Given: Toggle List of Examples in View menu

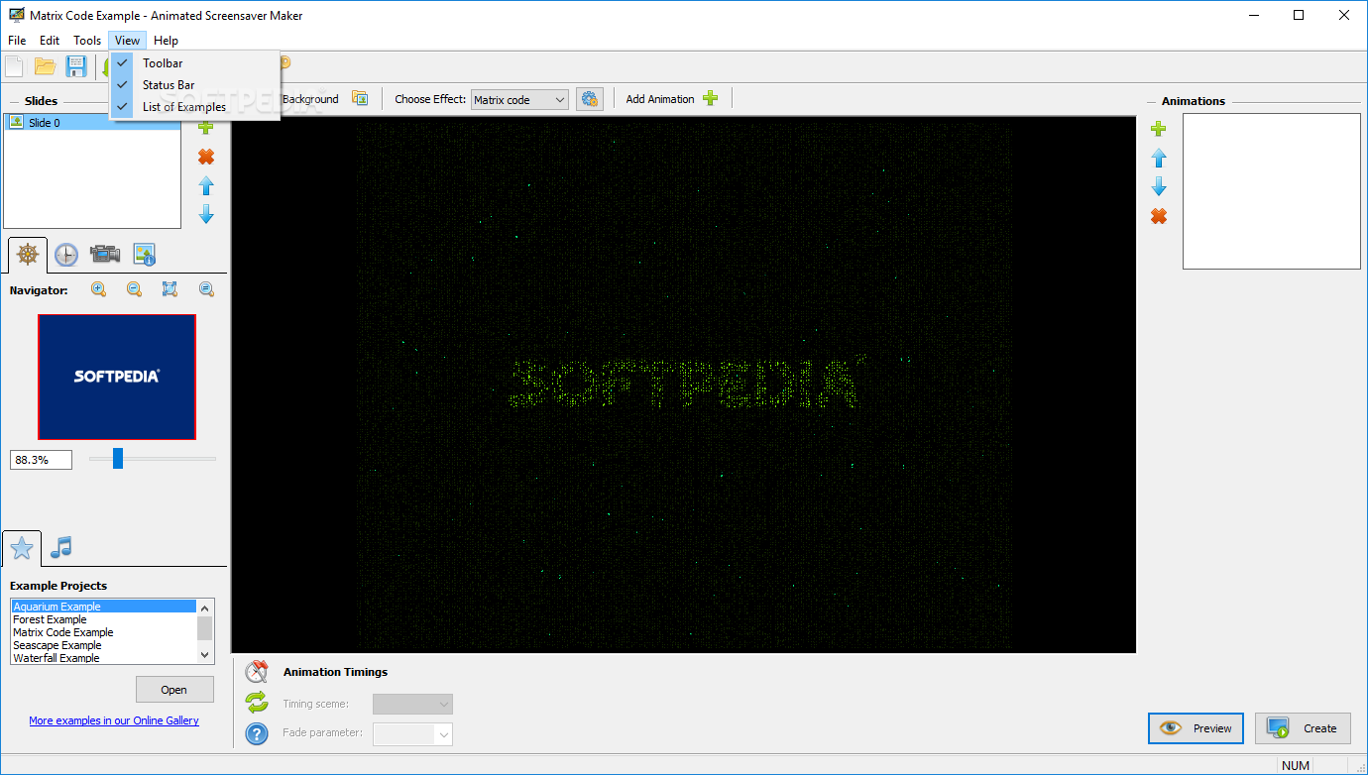Looking at the screenshot, I should [195, 106].
